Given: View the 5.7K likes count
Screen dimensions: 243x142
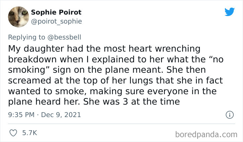Looking at the screenshot, I should 30,132.
